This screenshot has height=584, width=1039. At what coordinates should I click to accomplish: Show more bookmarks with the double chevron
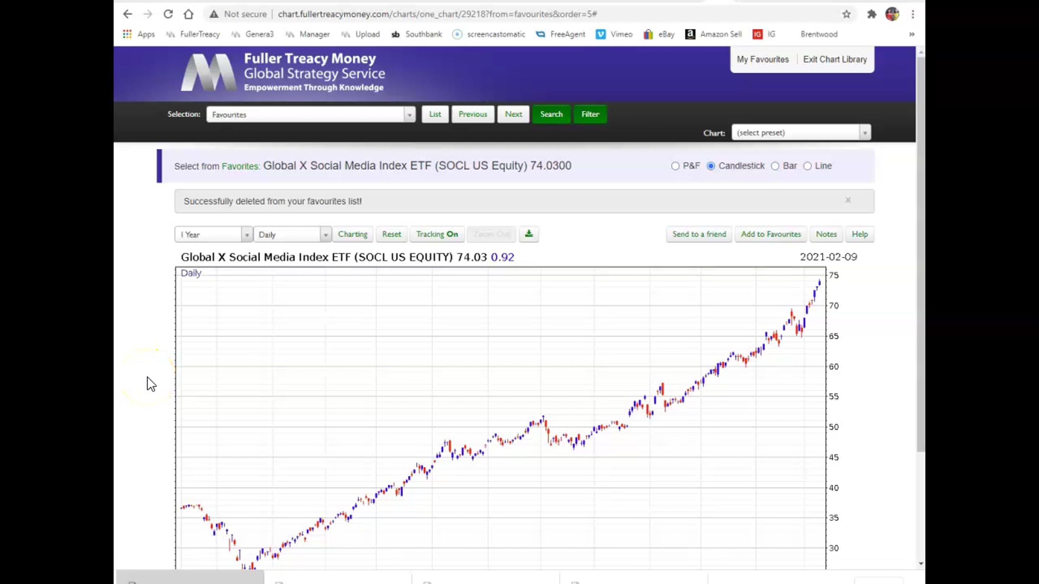pos(912,34)
